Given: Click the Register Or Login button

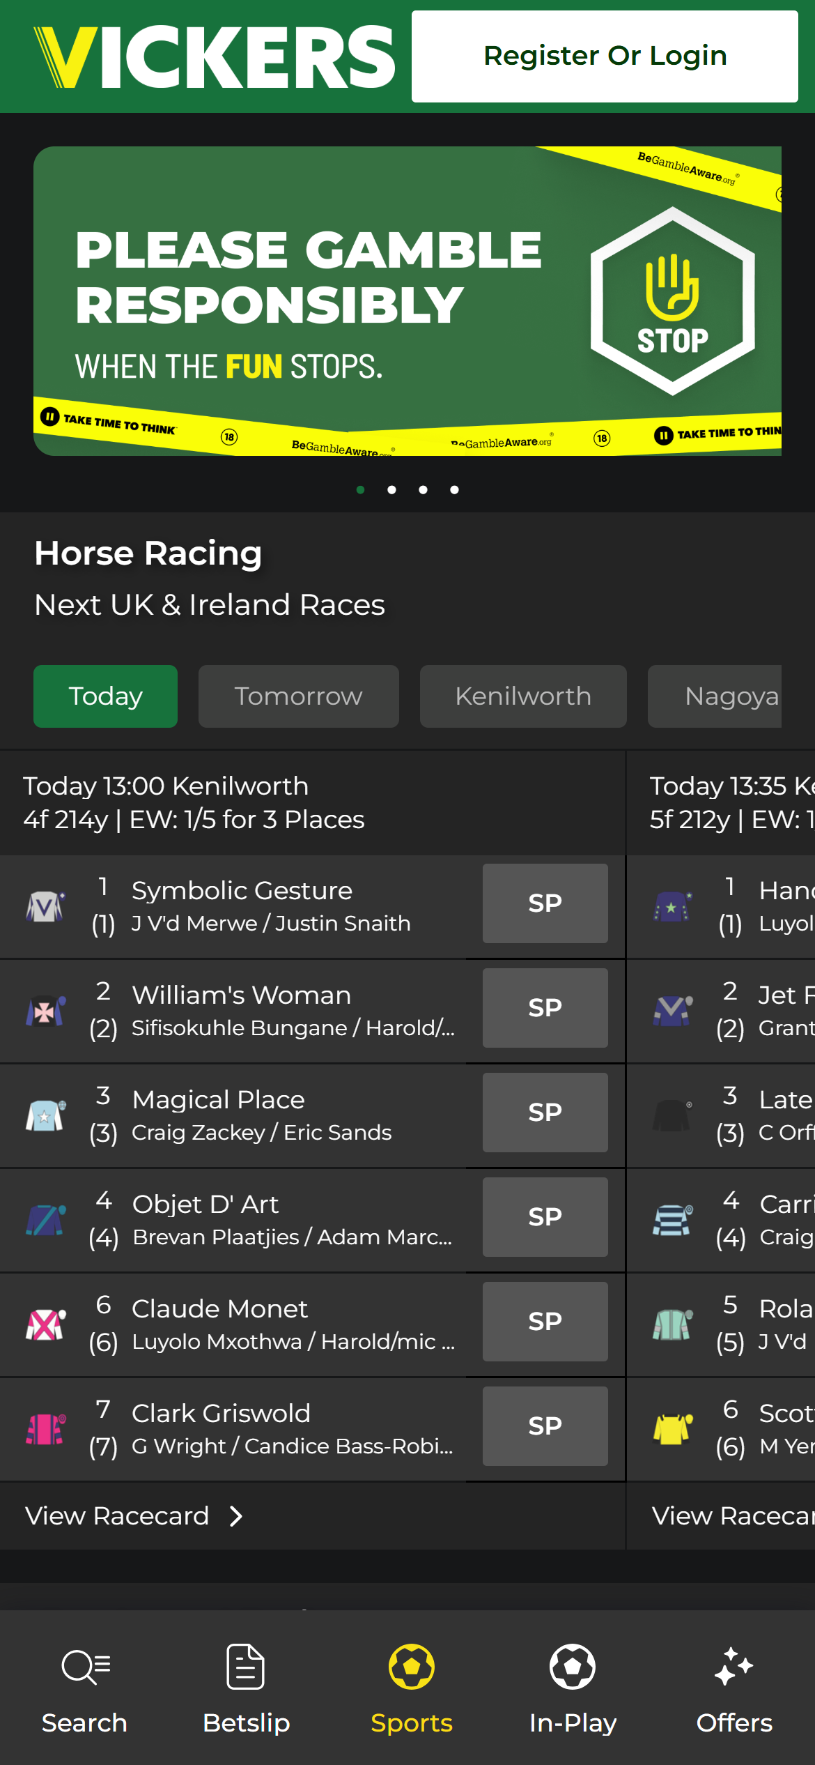Looking at the screenshot, I should (603, 55).
